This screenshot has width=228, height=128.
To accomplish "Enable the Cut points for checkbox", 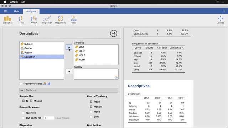I will [23, 118].
